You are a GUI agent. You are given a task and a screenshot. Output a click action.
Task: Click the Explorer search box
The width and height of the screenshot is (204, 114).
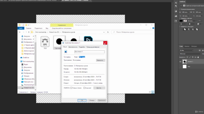[132, 32]
